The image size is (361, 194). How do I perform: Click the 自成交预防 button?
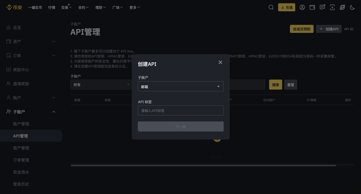301,29
